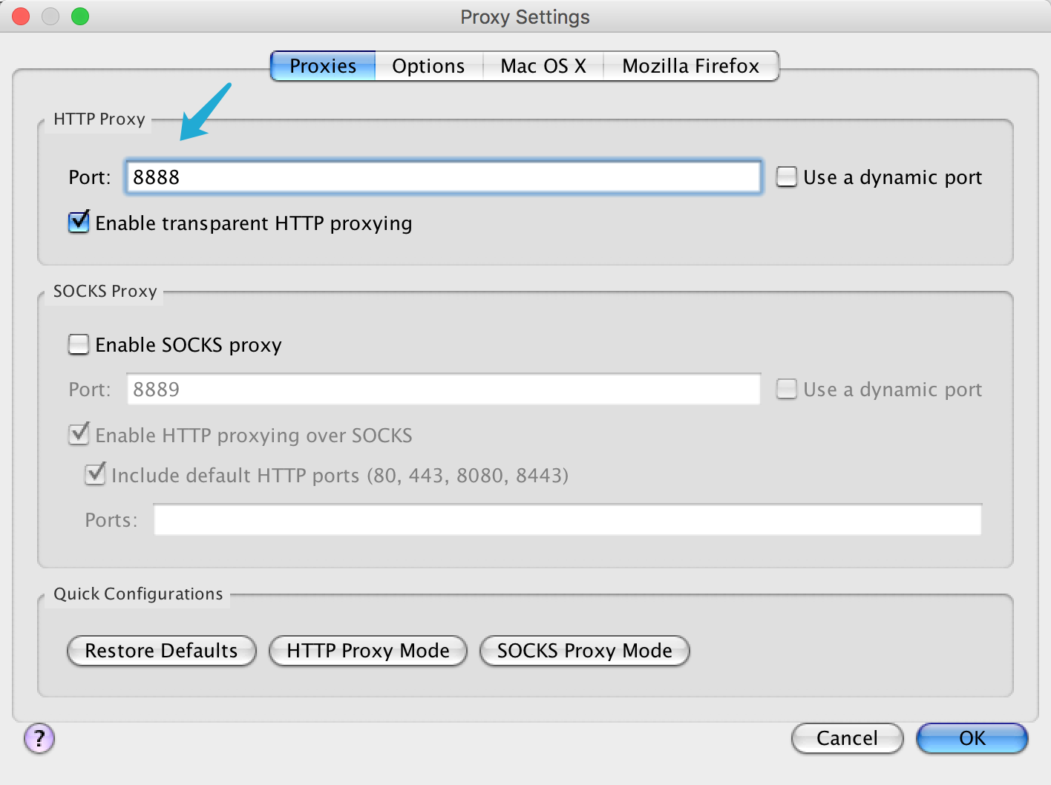Go to the Mozilla Firefox tab
This screenshot has height=785, width=1051.
point(690,66)
